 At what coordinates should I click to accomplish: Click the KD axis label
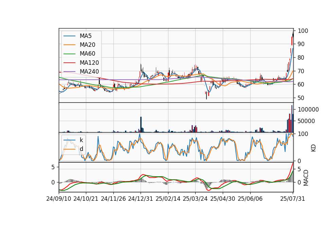coord(313,148)
